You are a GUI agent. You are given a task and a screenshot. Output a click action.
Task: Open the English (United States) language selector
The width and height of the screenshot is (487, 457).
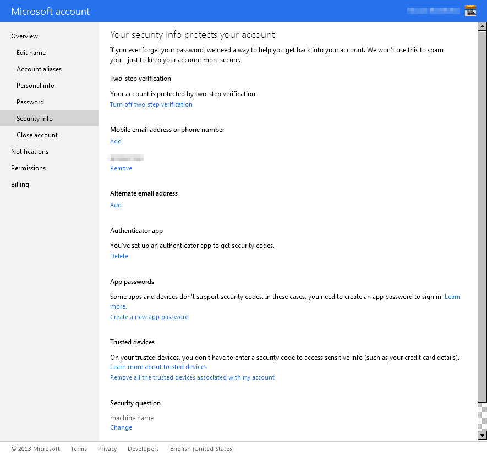point(201,449)
